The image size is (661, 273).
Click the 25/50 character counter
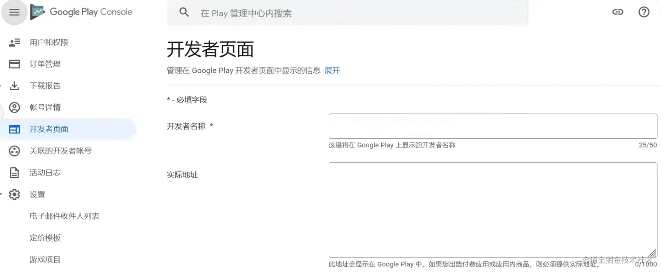(648, 145)
